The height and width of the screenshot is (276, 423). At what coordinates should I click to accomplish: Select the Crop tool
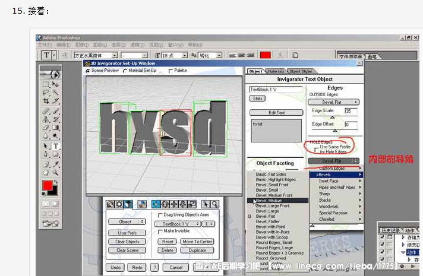46,101
